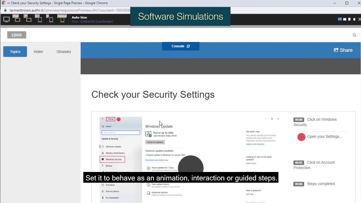The height and width of the screenshot is (203, 361).
Task: Switch to the Index tab
Action: 38,52
